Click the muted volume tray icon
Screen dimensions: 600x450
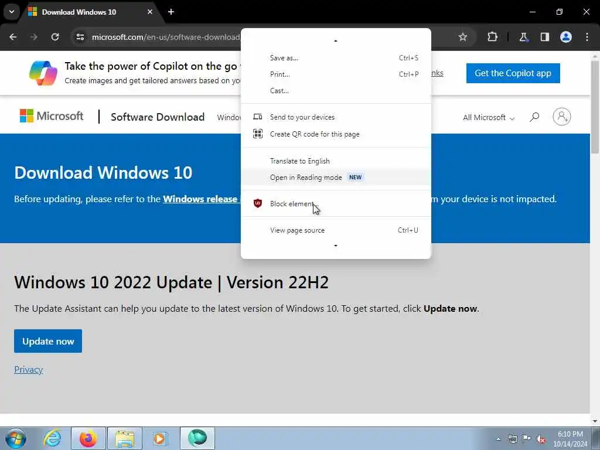tap(541, 439)
